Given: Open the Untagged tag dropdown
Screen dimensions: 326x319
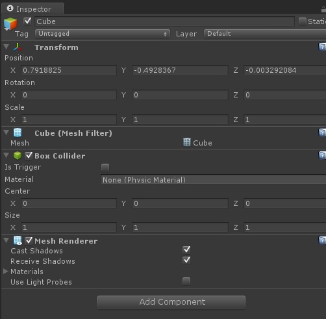Looking at the screenshot, I should click(103, 34).
